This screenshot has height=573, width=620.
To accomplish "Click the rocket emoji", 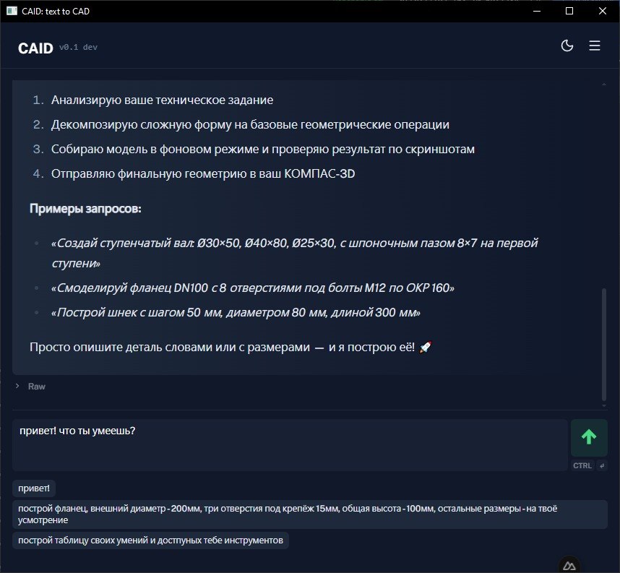I will pyautogui.click(x=426, y=348).
